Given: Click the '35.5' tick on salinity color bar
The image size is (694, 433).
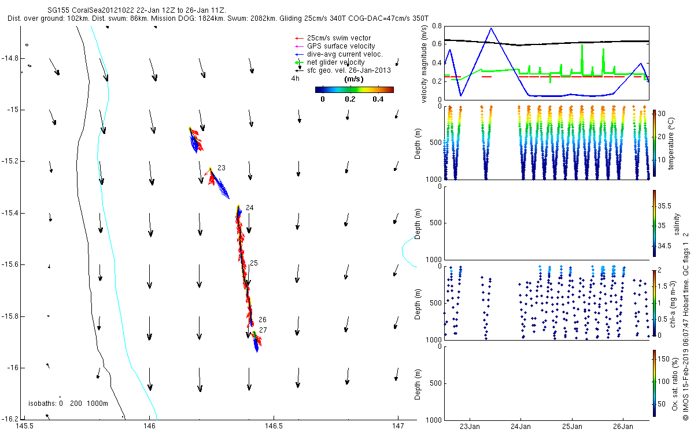Looking at the screenshot, I should [665, 206].
